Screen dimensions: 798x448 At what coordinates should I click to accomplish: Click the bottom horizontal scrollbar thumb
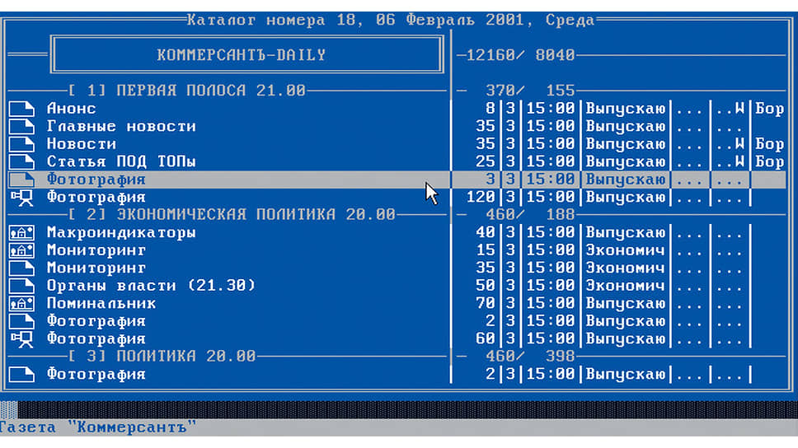(x=8, y=409)
